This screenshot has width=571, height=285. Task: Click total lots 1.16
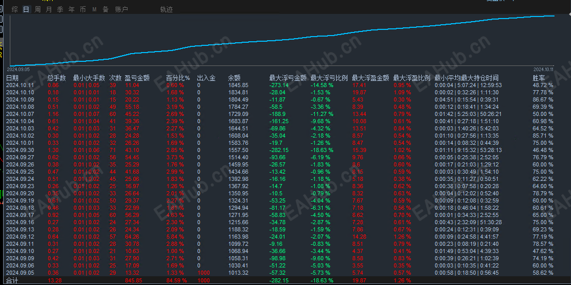tap(53, 114)
